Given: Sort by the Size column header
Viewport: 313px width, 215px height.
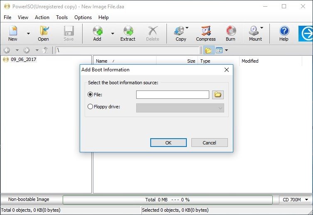Looking at the screenshot, I should pos(177,61).
